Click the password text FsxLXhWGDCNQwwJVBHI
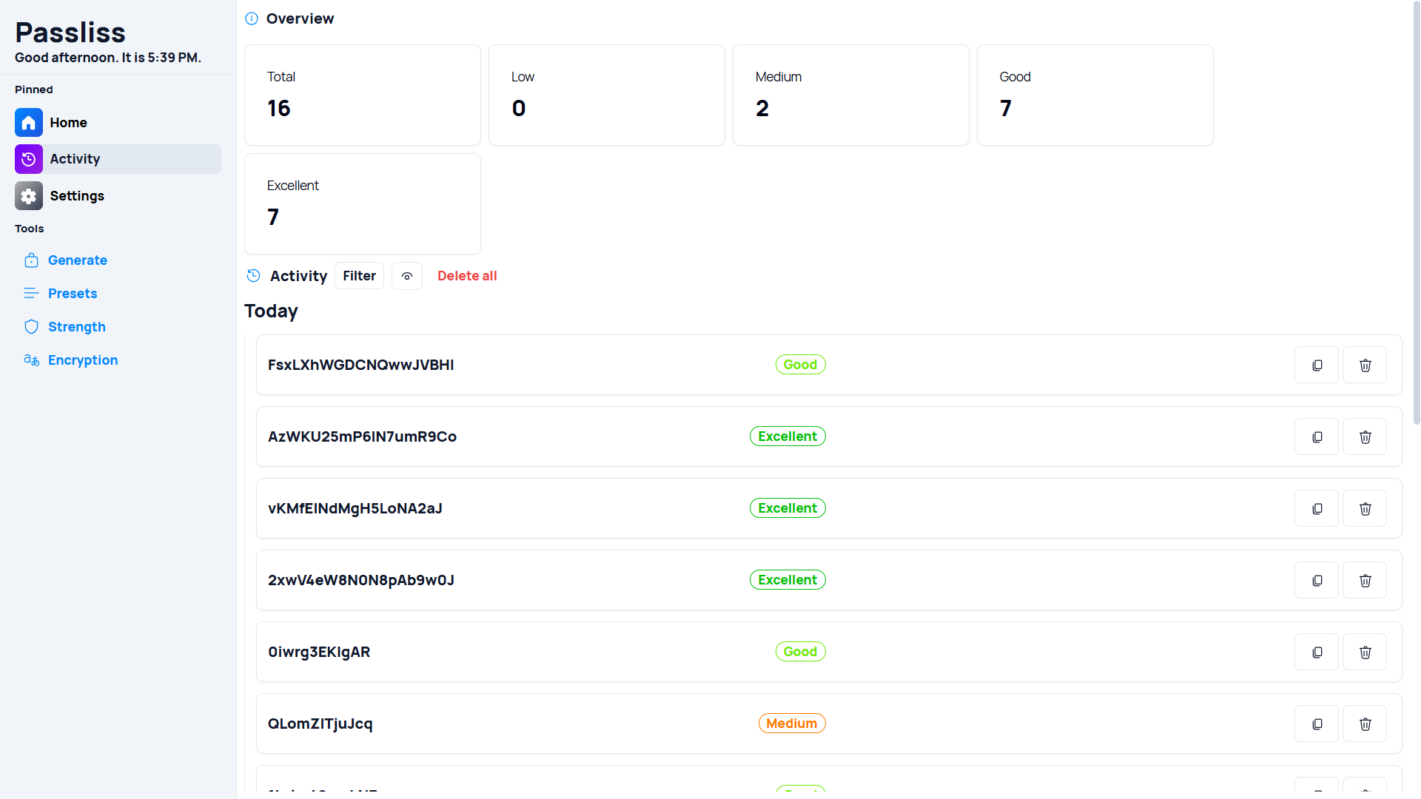 361,365
